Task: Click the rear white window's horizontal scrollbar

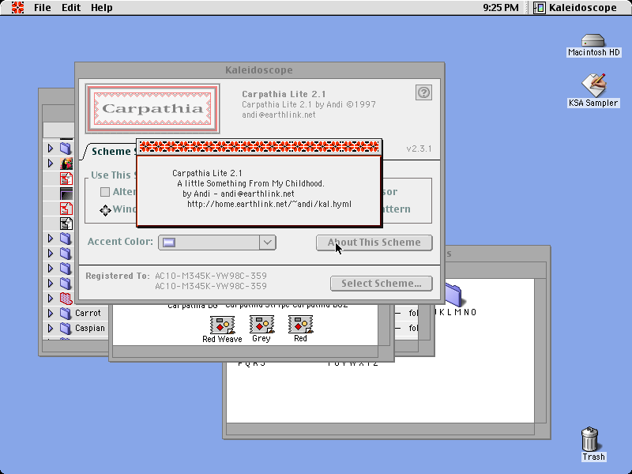Action: point(380,429)
